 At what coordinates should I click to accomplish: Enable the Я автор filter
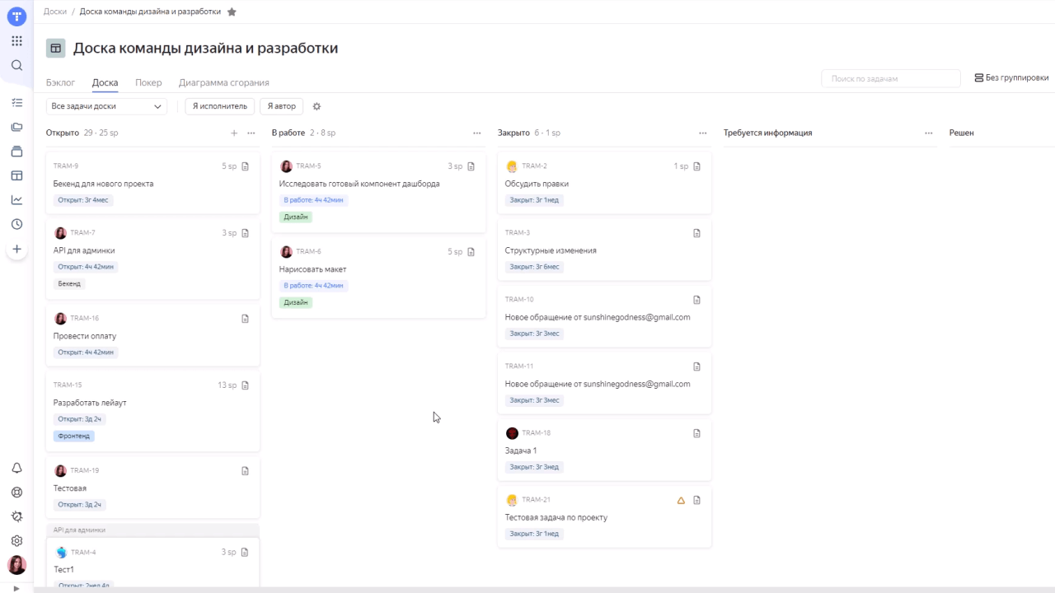tap(281, 105)
